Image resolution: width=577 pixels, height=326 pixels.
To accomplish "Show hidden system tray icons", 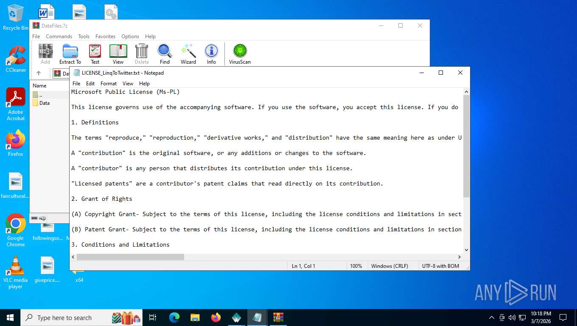I will [x=492, y=318].
